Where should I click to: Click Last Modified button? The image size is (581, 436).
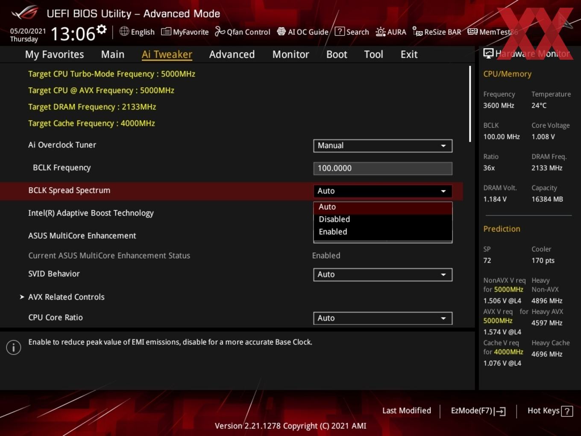click(406, 411)
